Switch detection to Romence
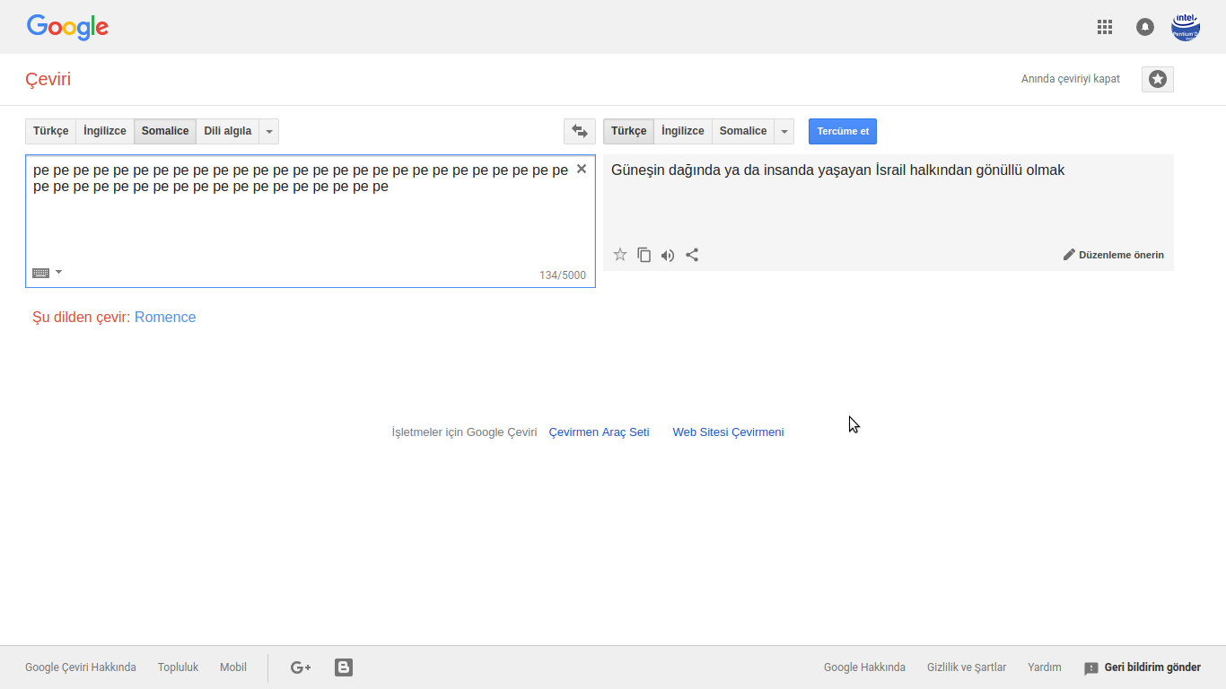The height and width of the screenshot is (689, 1226). tap(165, 317)
